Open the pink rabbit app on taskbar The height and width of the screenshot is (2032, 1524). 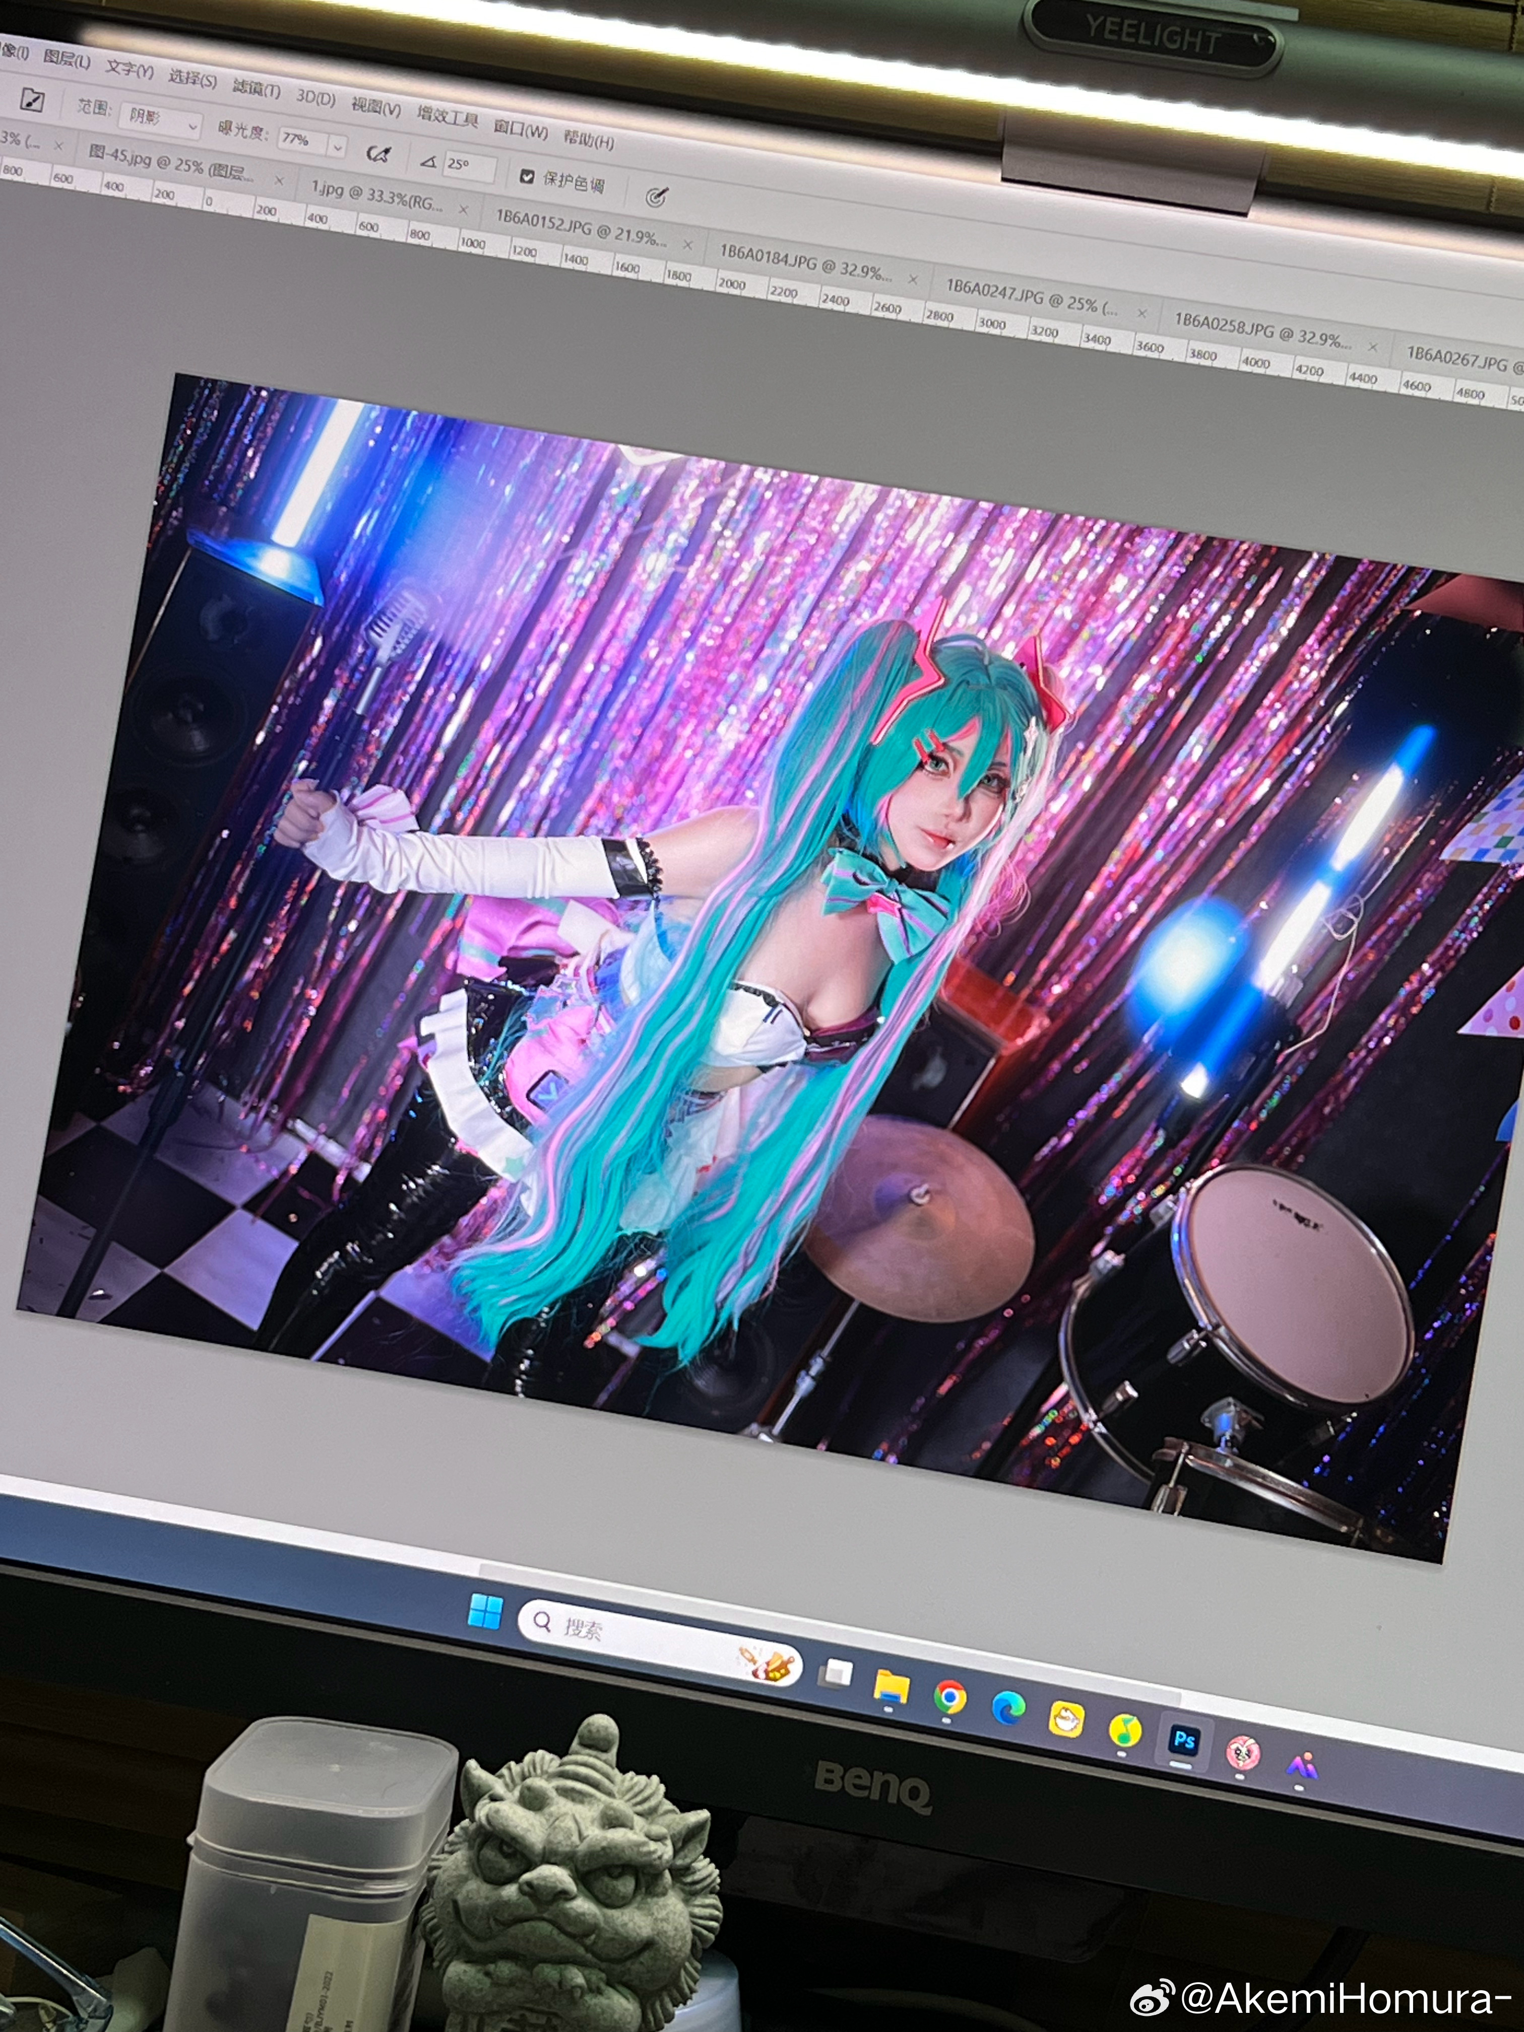click(x=1242, y=1753)
